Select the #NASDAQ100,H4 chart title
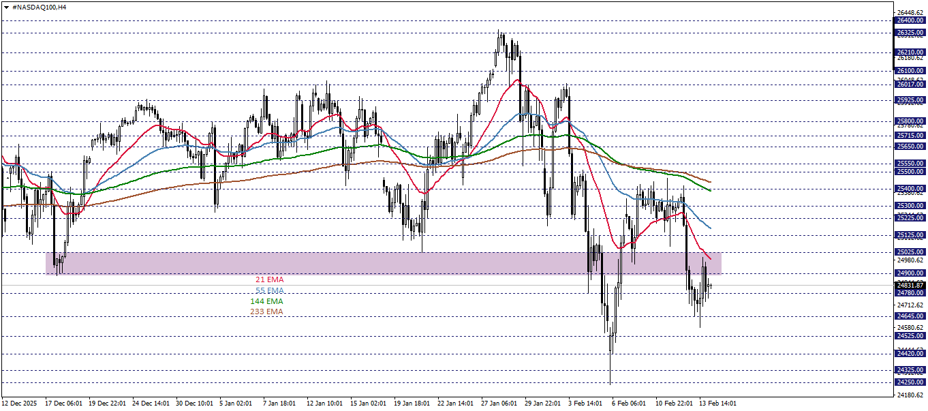The image size is (928, 411). 37,6
